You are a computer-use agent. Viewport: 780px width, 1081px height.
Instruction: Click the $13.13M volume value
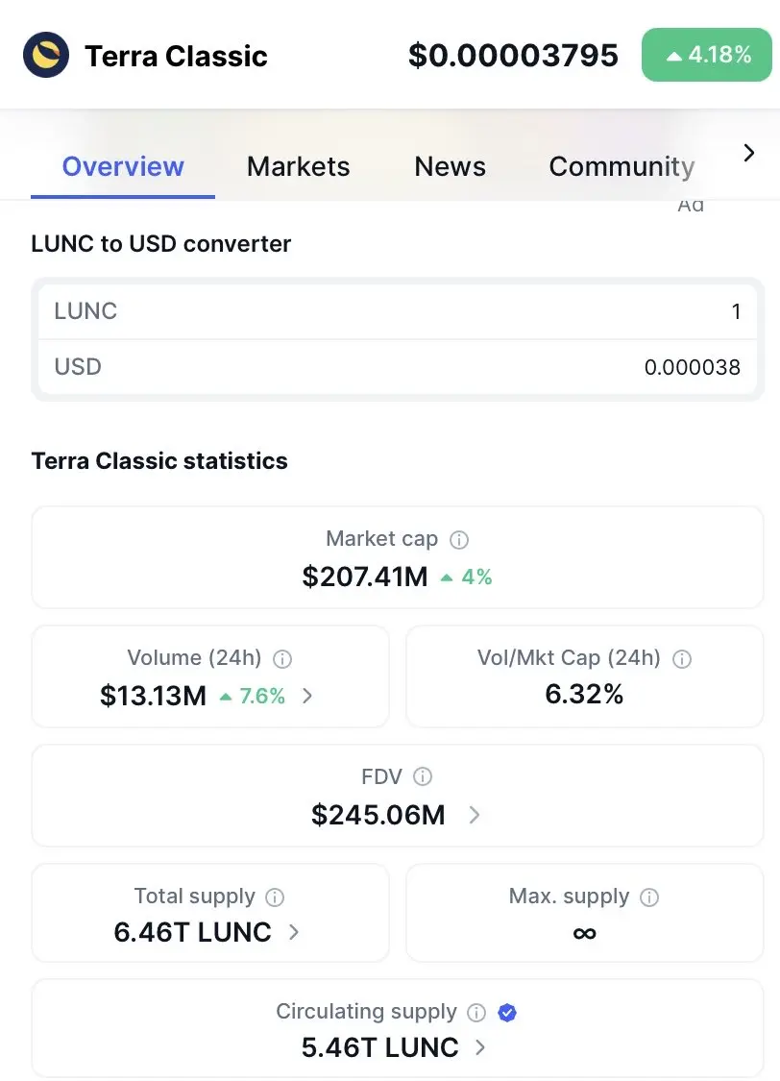[x=153, y=696]
